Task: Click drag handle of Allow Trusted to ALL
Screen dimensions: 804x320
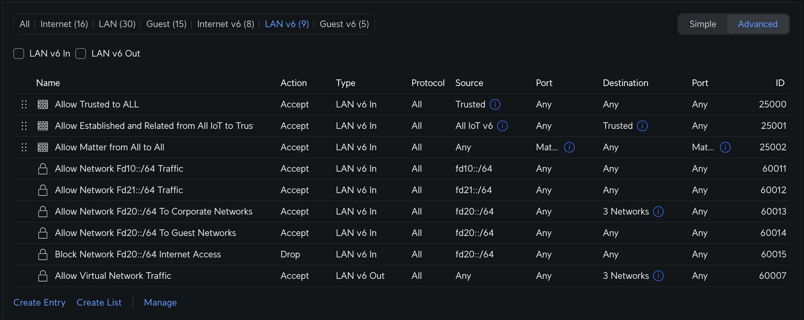Action: click(x=24, y=104)
